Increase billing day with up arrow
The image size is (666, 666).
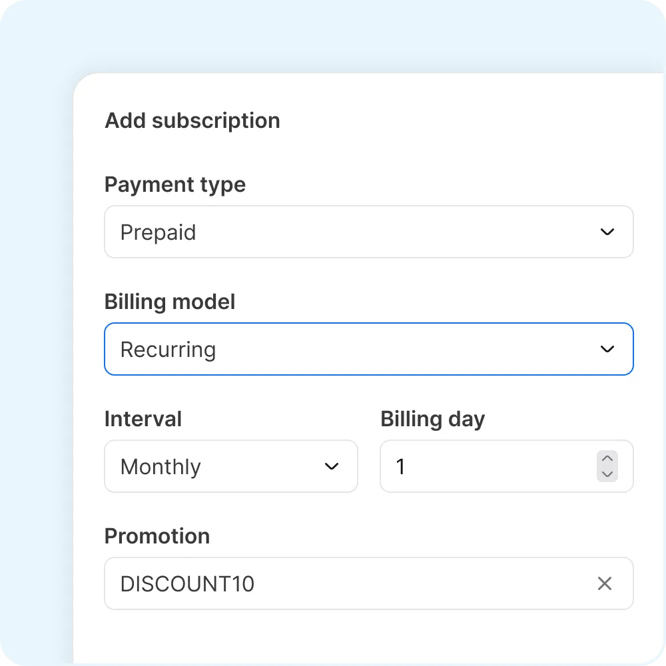click(607, 459)
